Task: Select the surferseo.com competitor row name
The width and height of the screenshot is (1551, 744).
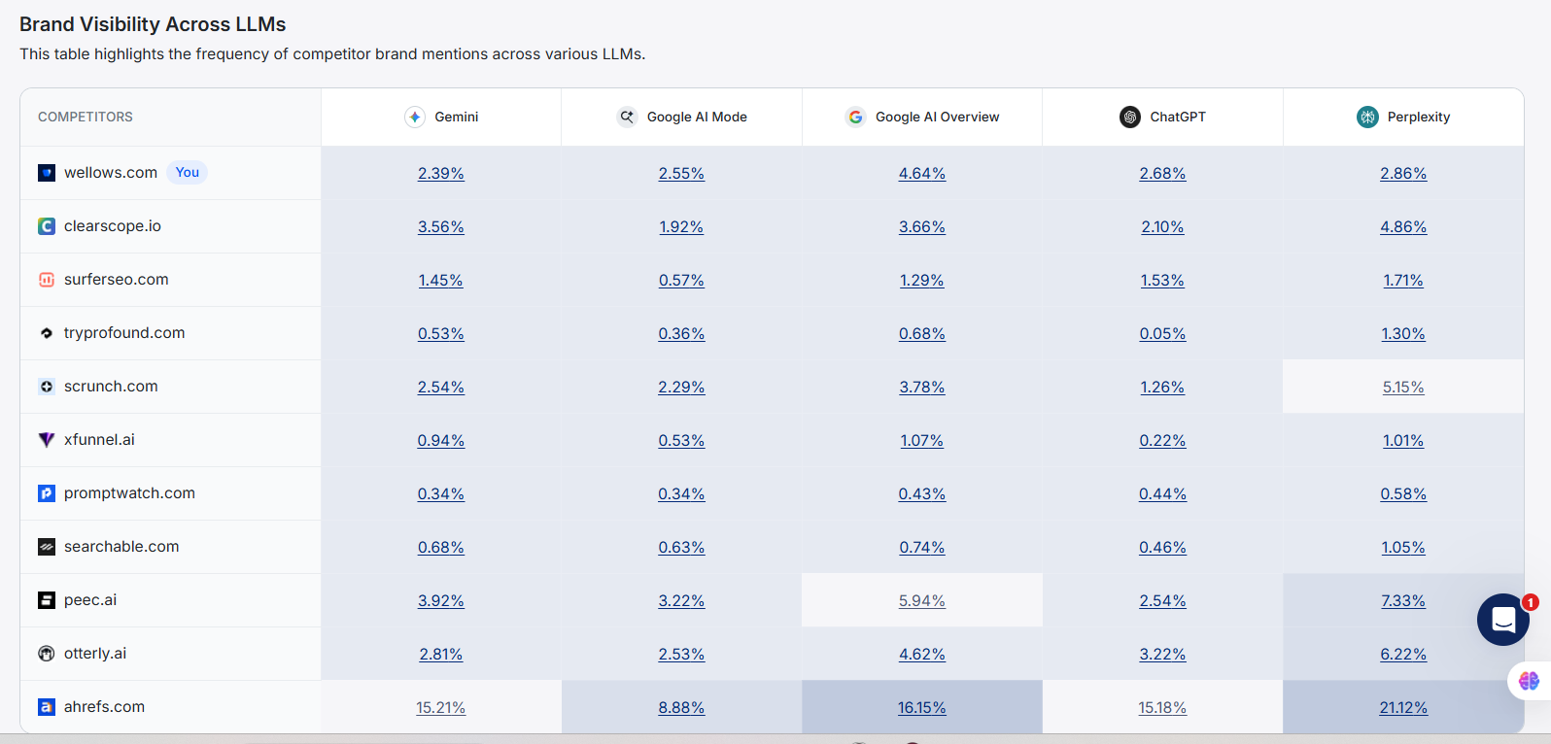Action: [117, 280]
